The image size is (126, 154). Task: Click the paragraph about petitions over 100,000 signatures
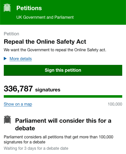pos(58,139)
